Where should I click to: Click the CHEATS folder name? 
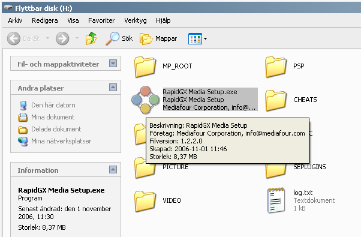pyautogui.click(x=305, y=100)
